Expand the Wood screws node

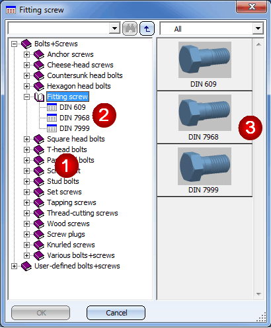pos(26,224)
